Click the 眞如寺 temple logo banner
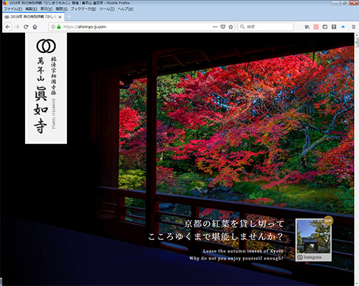Image resolution: width=359 pixels, height=286 pixels. [46, 88]
